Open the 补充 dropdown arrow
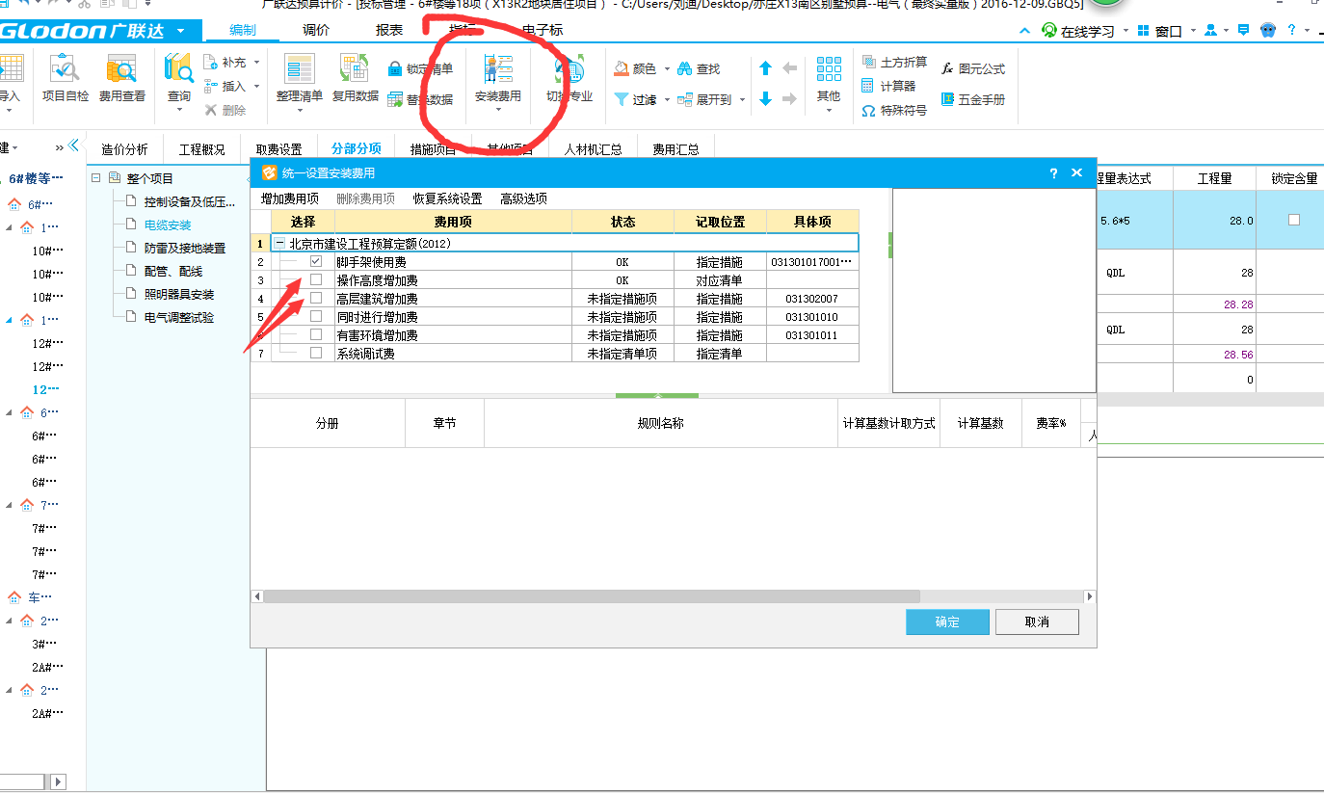 point(256,63)
